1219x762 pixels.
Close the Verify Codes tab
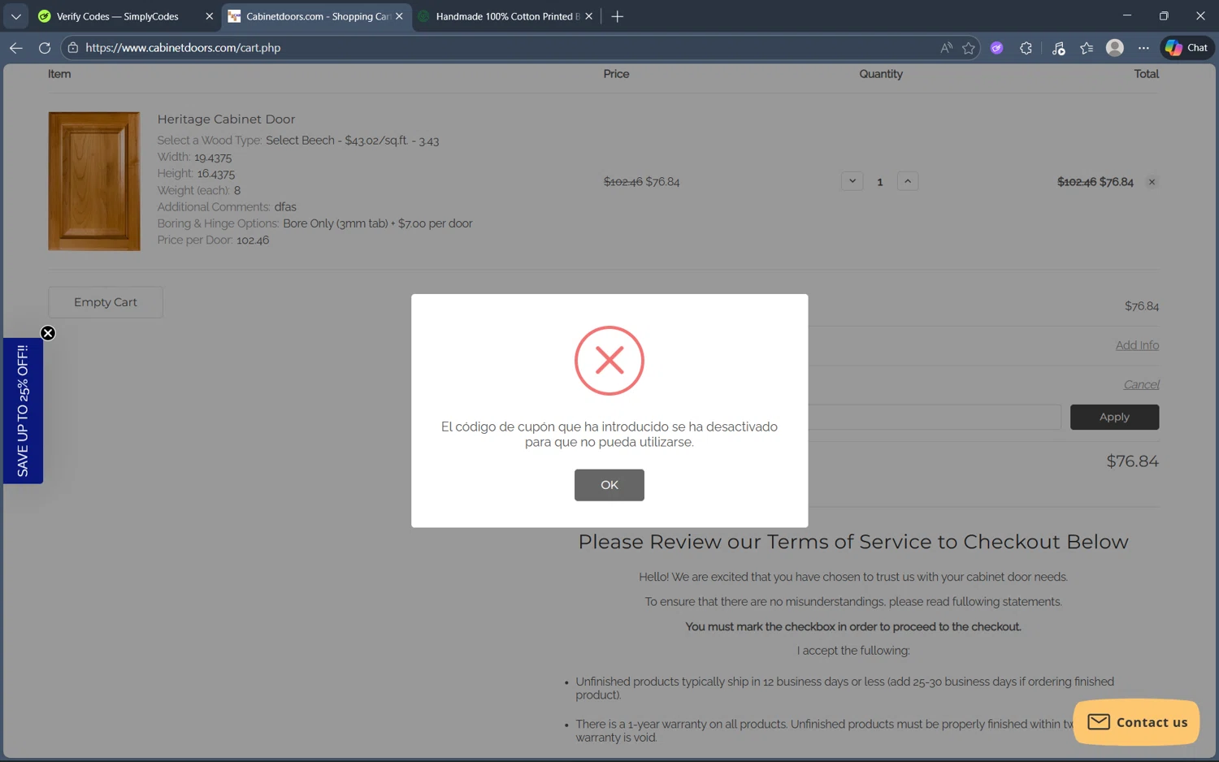click(x=209, y=16)
